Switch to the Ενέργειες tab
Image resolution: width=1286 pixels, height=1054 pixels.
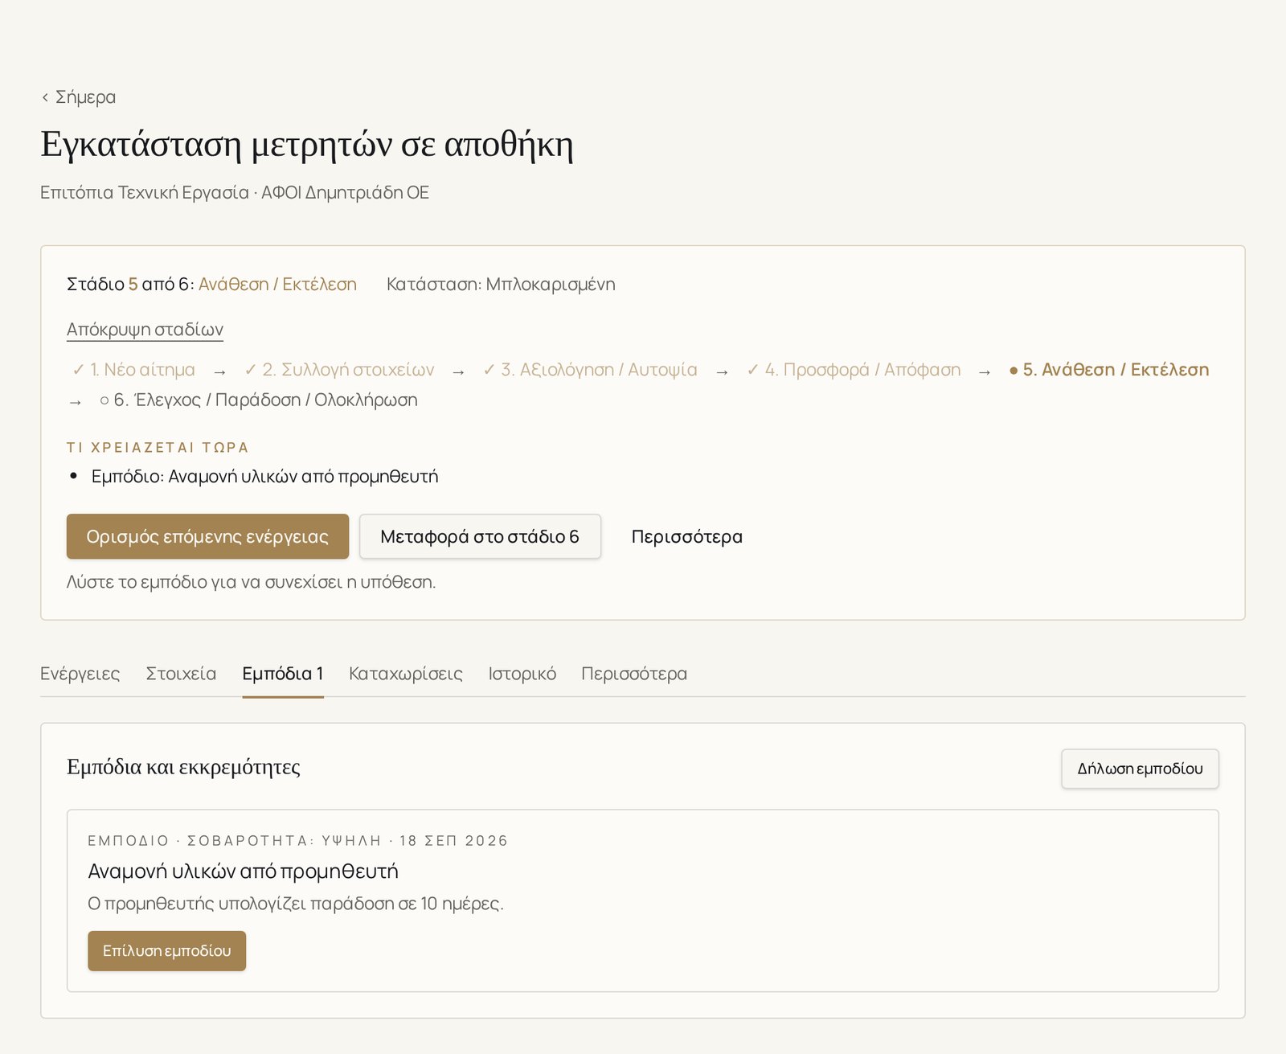tap(80, 674)
